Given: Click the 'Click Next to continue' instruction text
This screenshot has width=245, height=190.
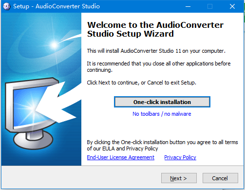Looking at the screenshot, I should [x=142, y=83].
